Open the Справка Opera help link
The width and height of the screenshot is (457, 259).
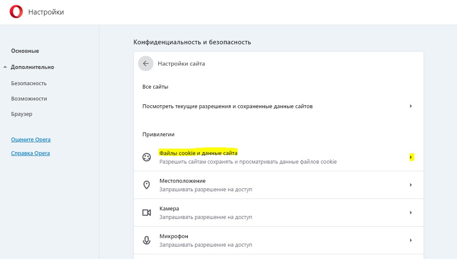(30, 153)
